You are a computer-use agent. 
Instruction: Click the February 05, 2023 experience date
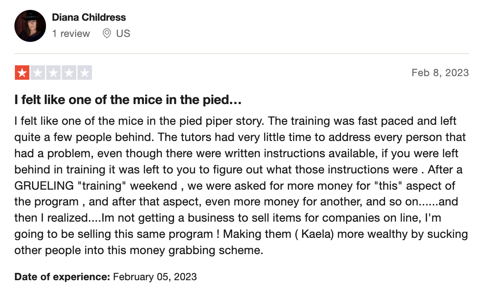point(155,277)
